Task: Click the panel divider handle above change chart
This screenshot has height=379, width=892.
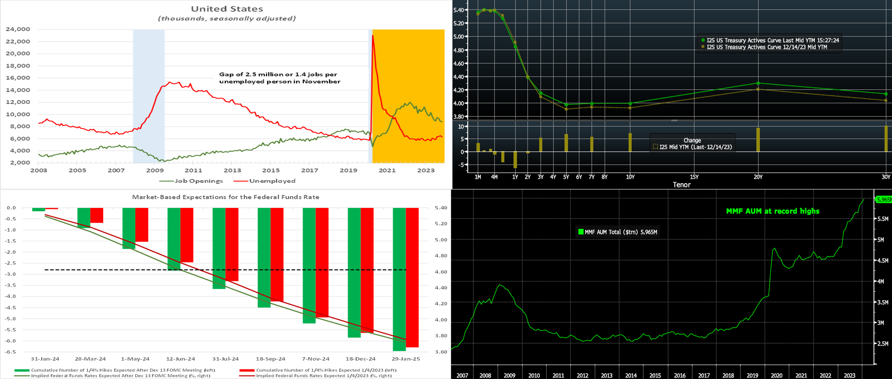Action: pyautogui.click(x=674, y=120)
